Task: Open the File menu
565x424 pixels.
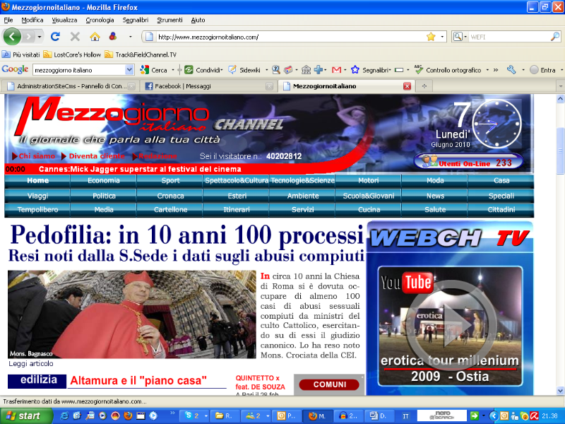Action: coord(8,20)
